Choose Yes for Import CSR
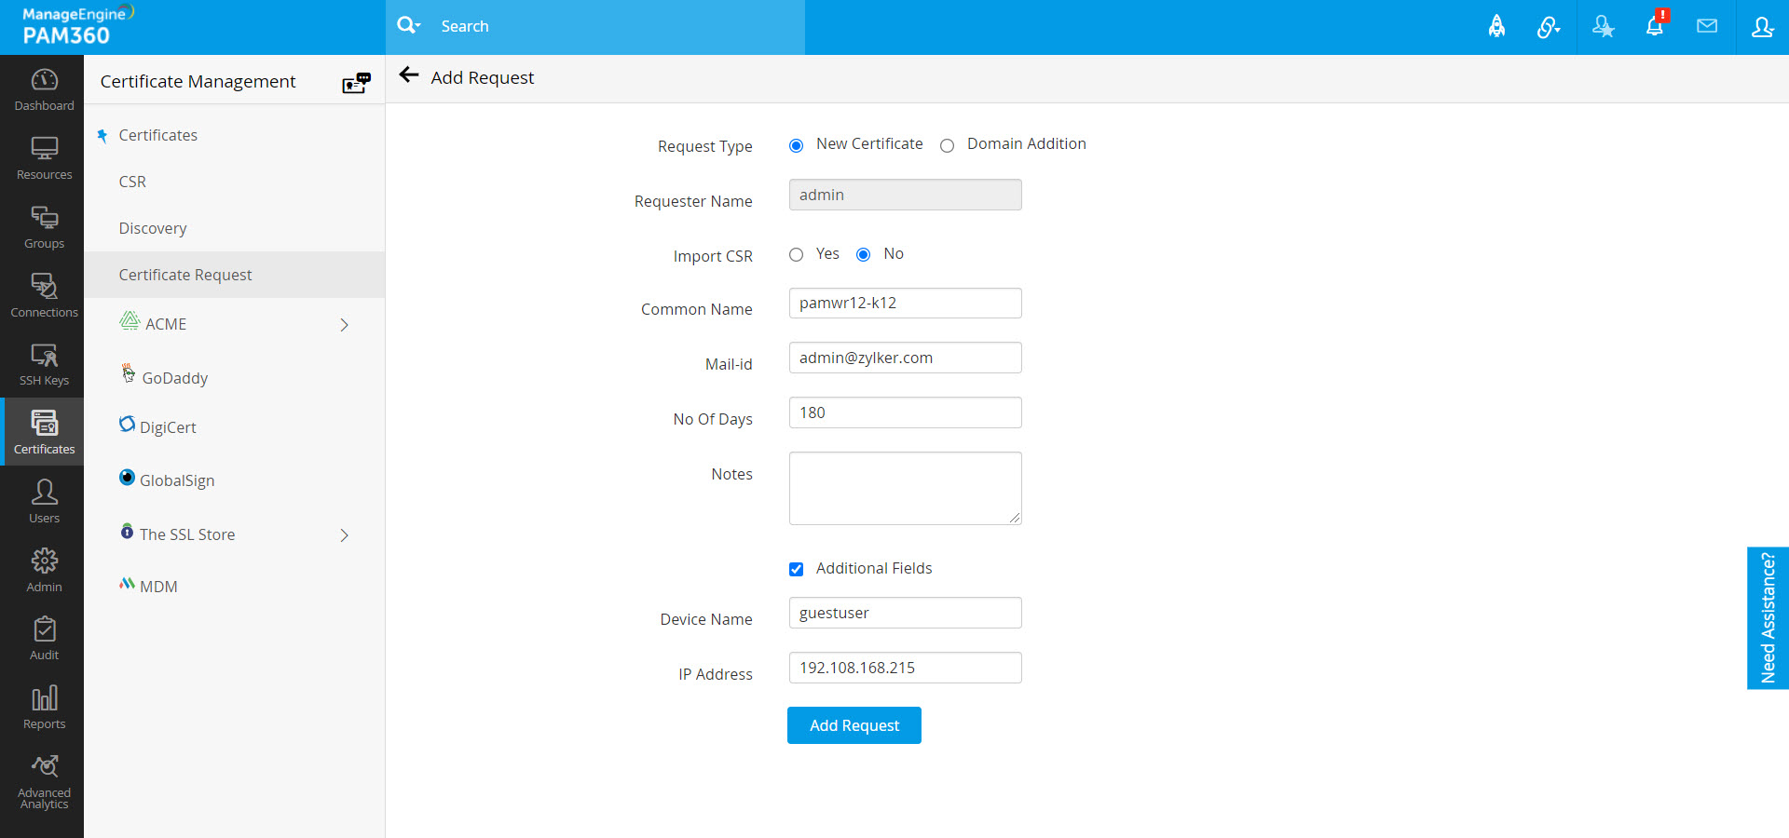1789x838 pixels. 796,254
